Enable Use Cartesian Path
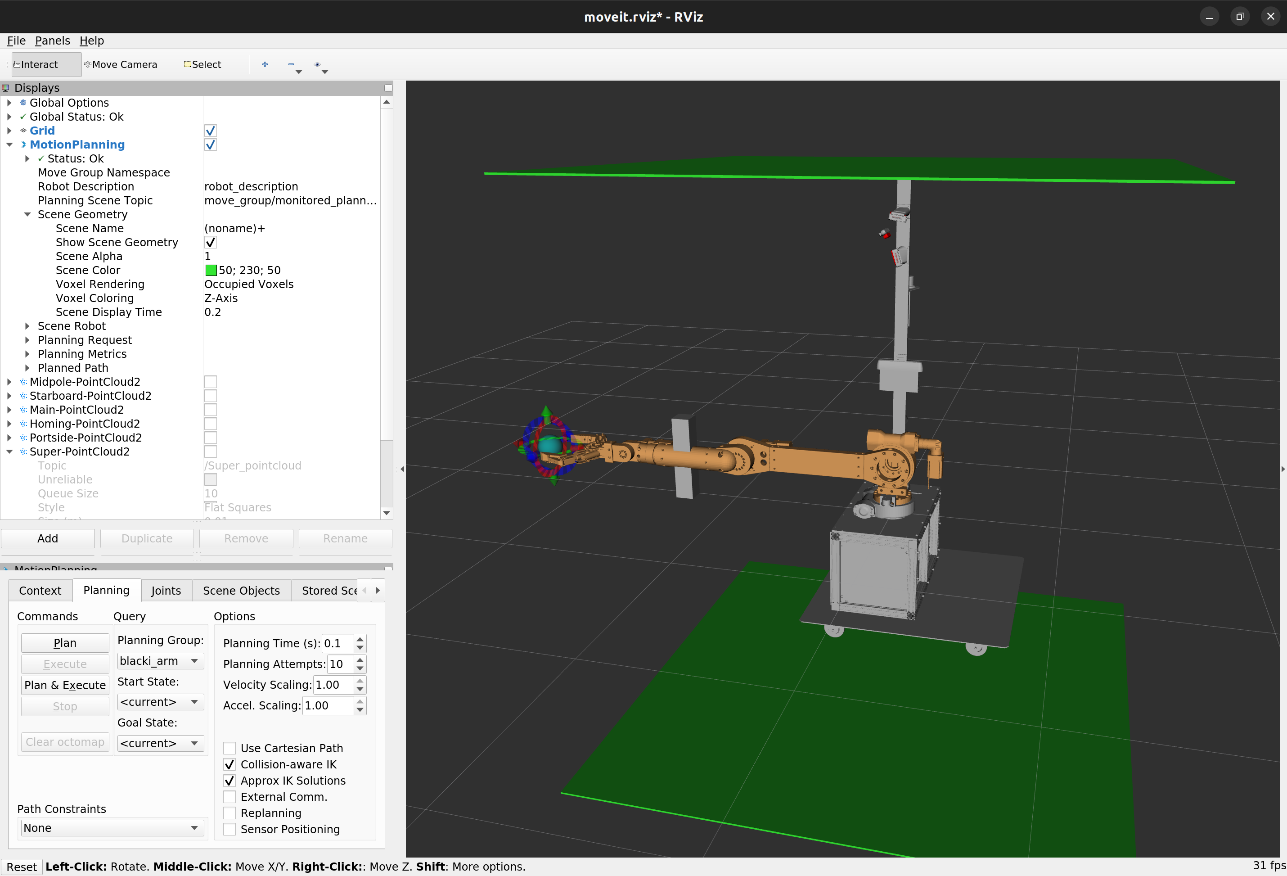The image size is (1287, 876). tap(230, 748)
